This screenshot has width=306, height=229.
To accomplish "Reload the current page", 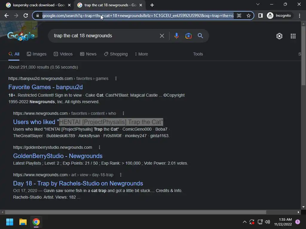I will click(26, 16).
